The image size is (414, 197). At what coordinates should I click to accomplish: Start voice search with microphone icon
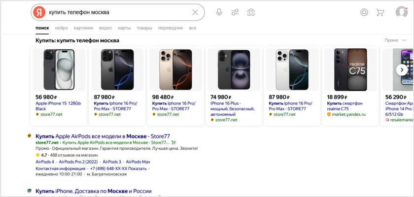[219, 12]
